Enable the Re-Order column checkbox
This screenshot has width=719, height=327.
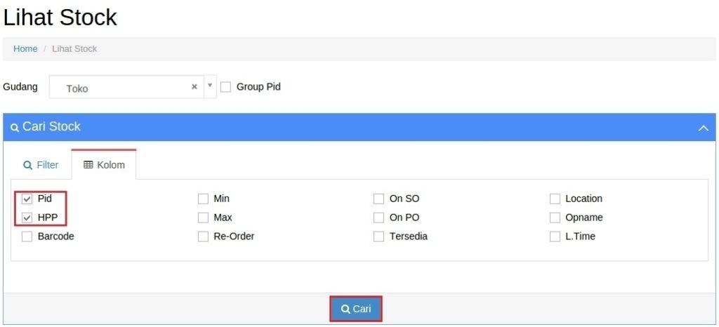click(x=203, y=236)
